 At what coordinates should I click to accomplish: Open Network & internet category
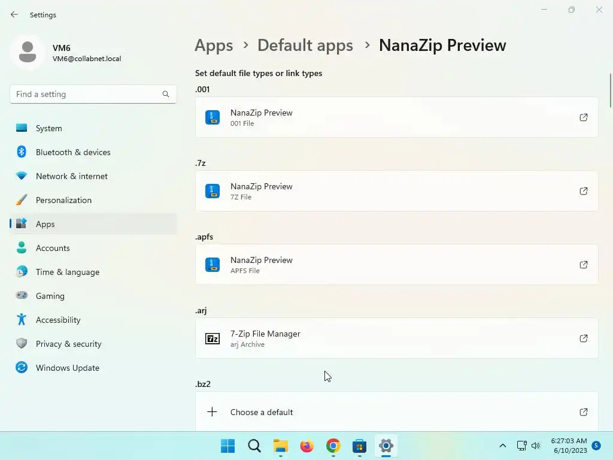pyautogui.click(x=93, y=176)
